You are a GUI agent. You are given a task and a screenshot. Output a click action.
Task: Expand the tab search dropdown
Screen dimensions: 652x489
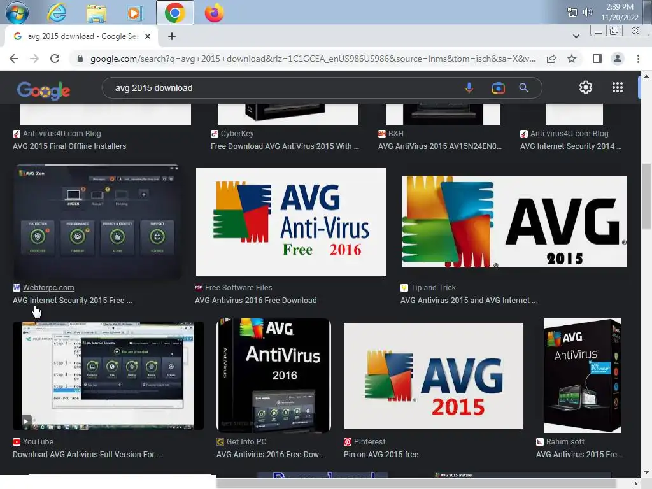click(x=576, y=36)
